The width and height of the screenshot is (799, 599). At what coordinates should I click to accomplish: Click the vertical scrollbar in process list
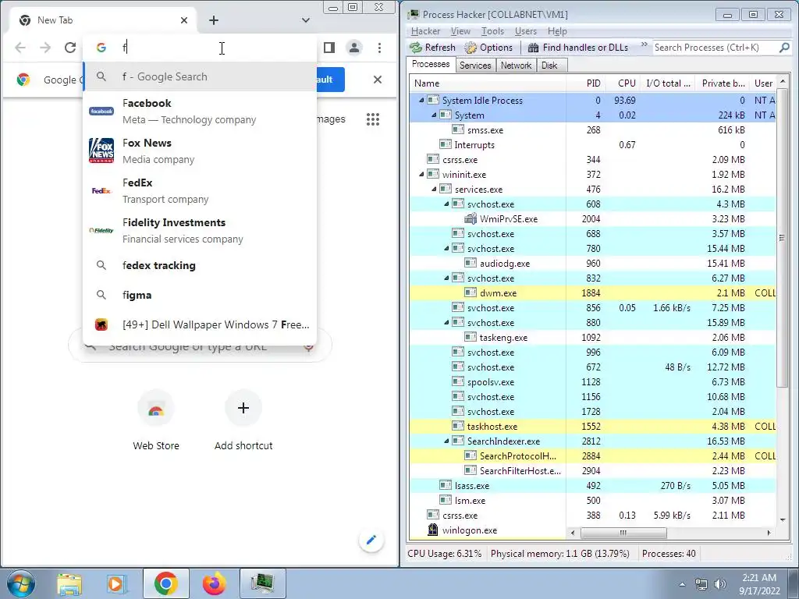coord(782,237)
